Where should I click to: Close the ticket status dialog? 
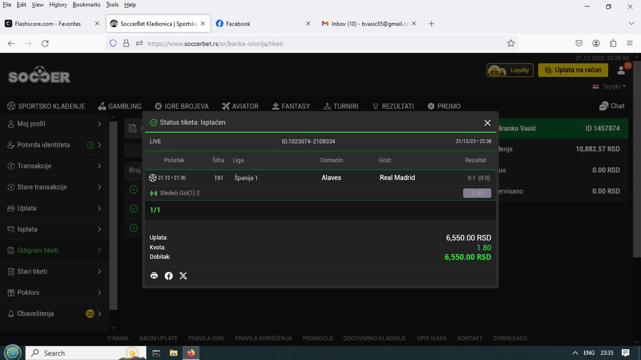pos(487,123)
